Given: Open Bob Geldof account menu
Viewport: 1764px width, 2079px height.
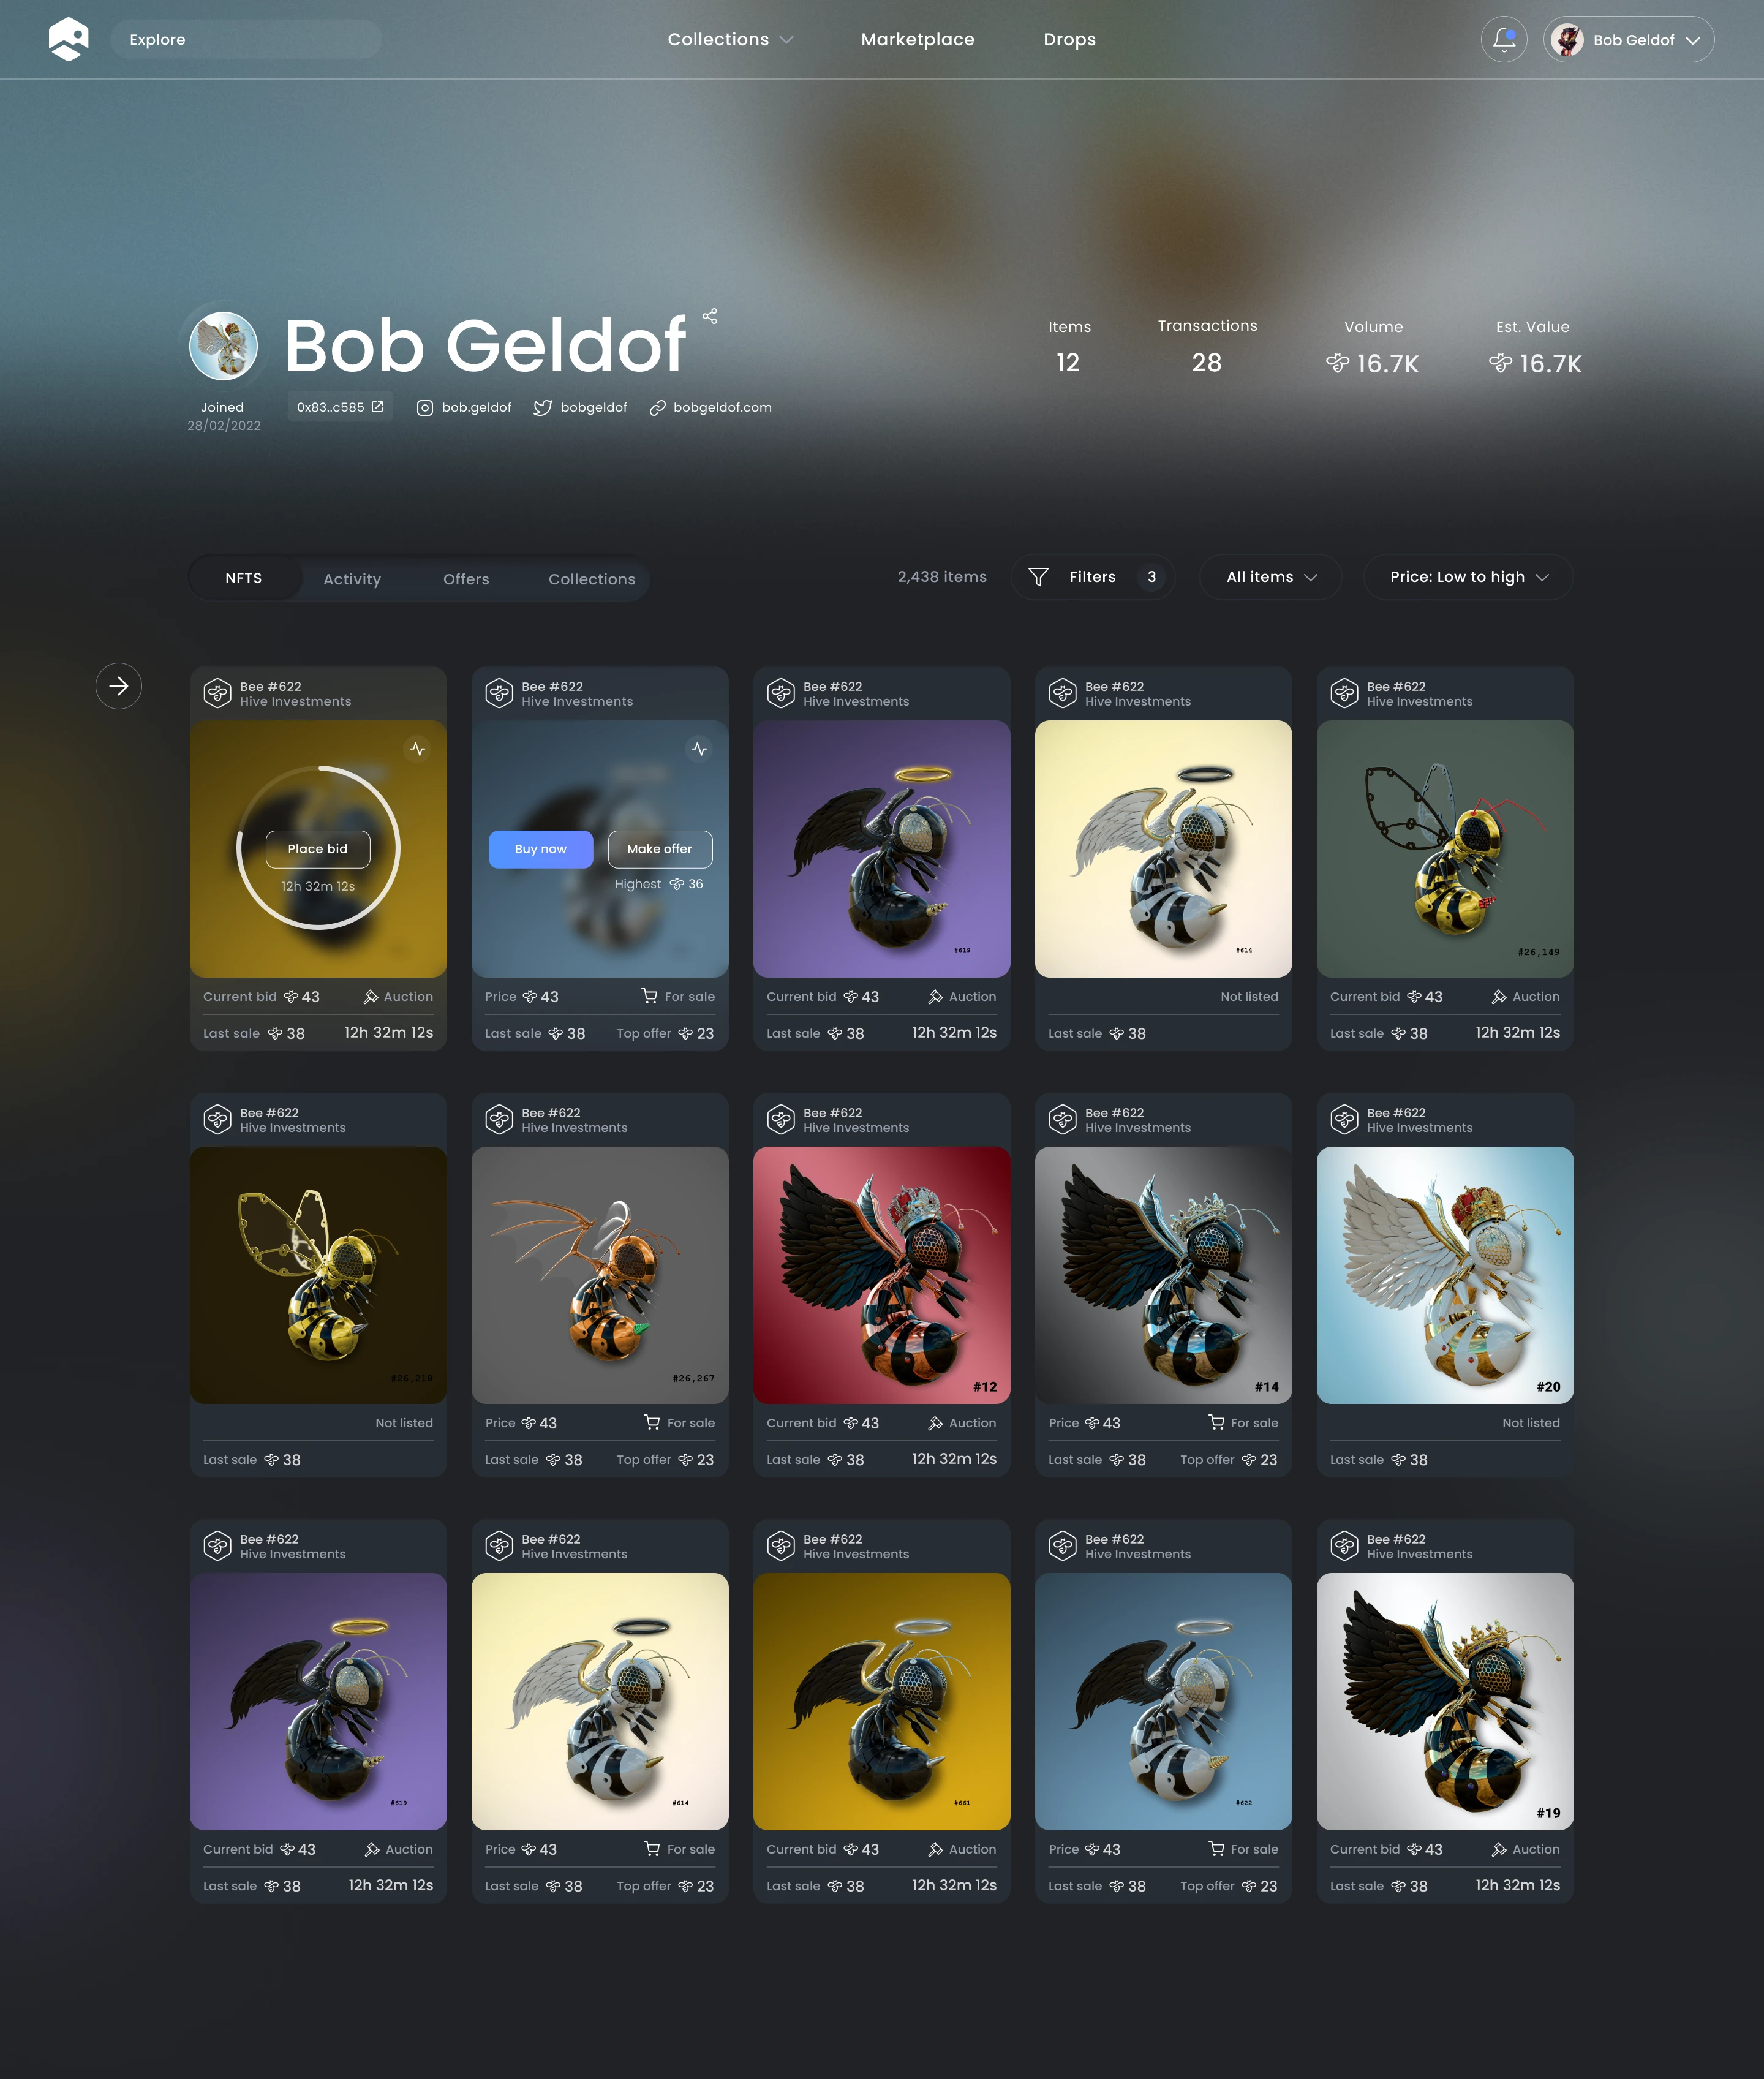Looking at the screenshot, I should (1628, 40).
